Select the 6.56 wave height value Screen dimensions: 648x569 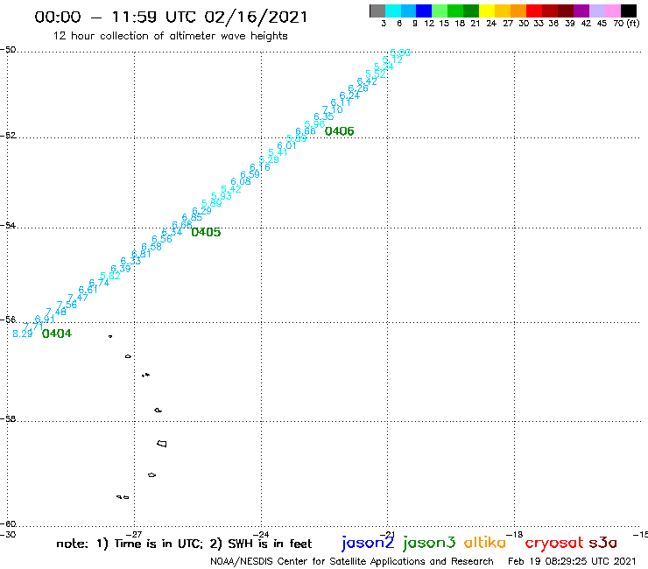162,239
